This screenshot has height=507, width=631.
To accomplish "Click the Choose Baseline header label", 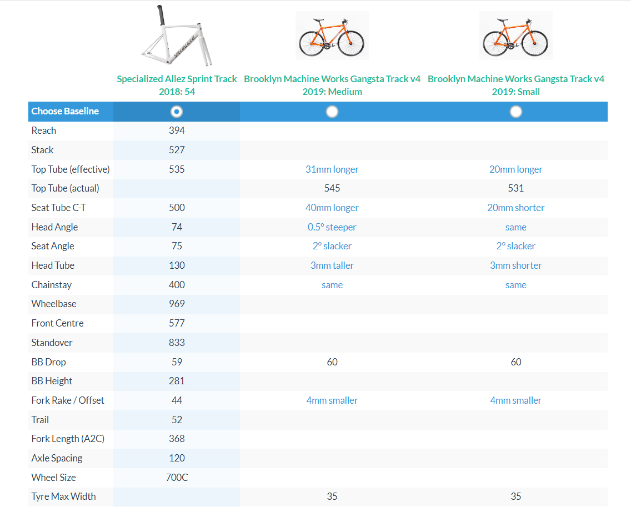I will tap(65, 112).
